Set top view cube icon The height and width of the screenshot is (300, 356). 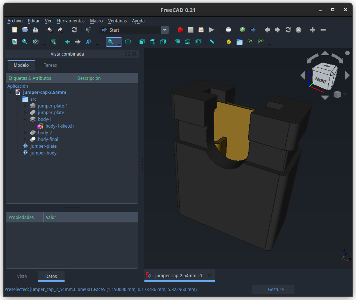[153, 42]
